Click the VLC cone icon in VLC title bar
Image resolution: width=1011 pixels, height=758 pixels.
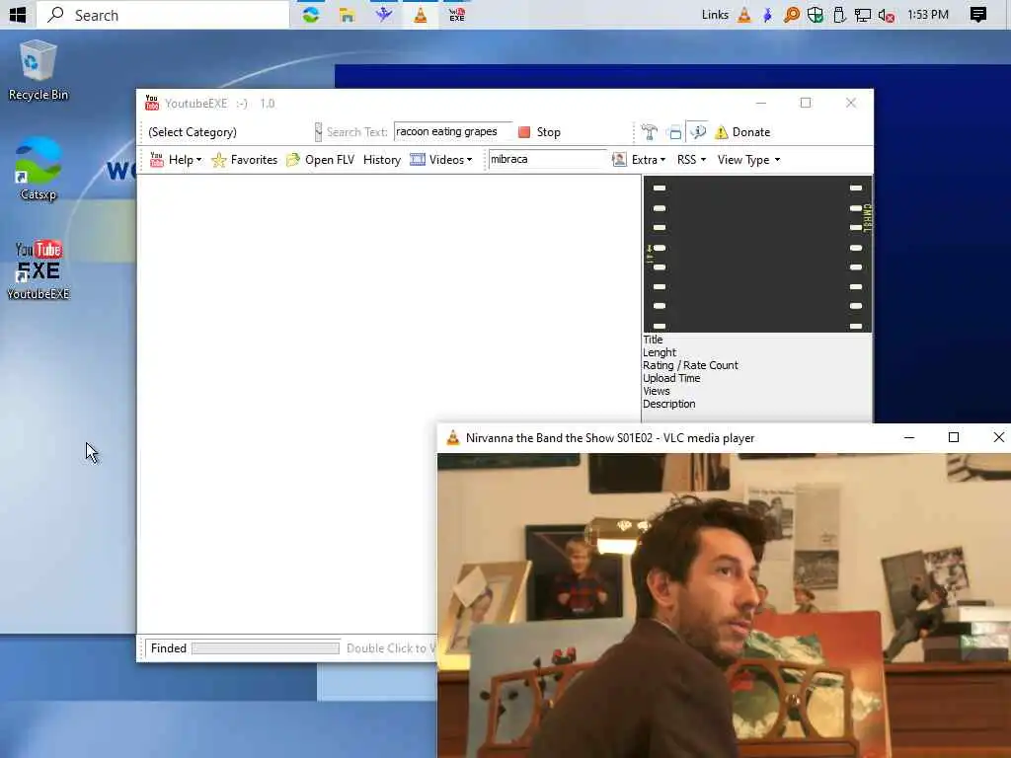coord(452,437)
